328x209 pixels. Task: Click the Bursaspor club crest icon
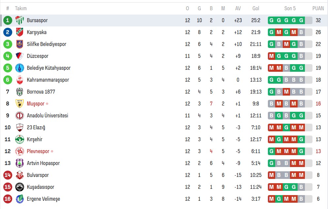[x=19, y=21]
